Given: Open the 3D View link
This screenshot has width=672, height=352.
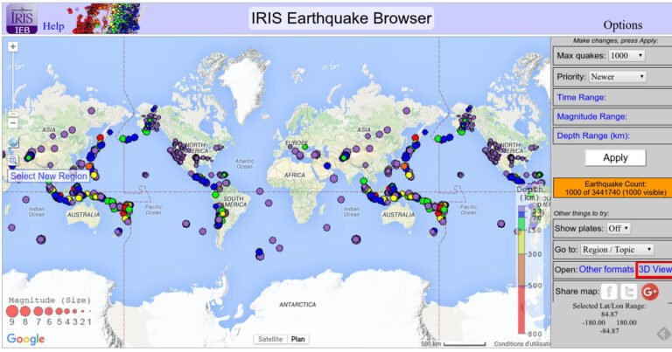Looking at the screenshot, I should point(654,270).
